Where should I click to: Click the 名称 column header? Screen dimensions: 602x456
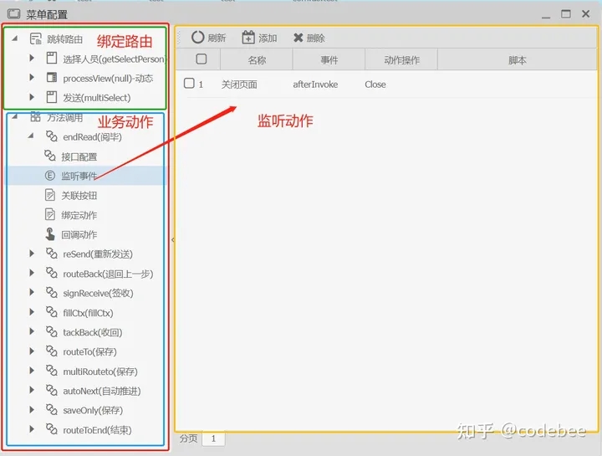coord(257,59)
